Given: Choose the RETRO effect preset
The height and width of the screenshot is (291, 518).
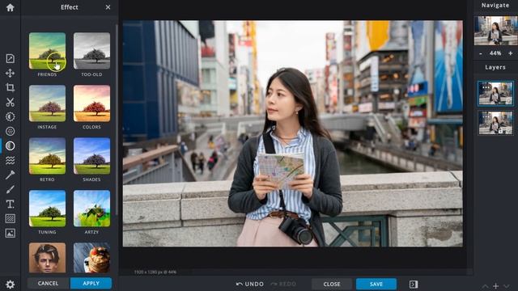Looking at the screenshot, I should pos(47,156).
